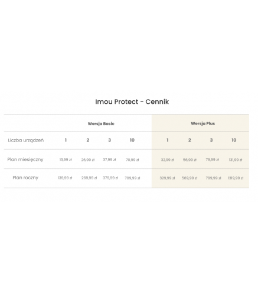Select Plus monthly price 56,99 zł
This screenshot has height=292, width=258.
[x=190, y=160]
